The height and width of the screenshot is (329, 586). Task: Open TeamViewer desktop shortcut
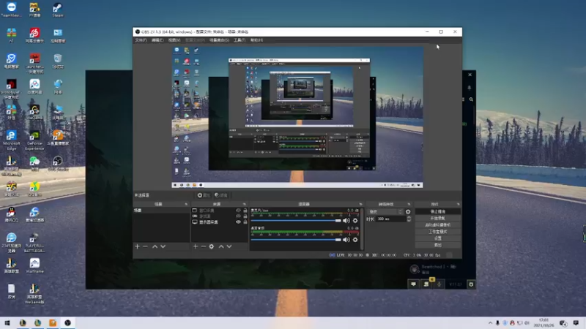(x=11, y=10)
